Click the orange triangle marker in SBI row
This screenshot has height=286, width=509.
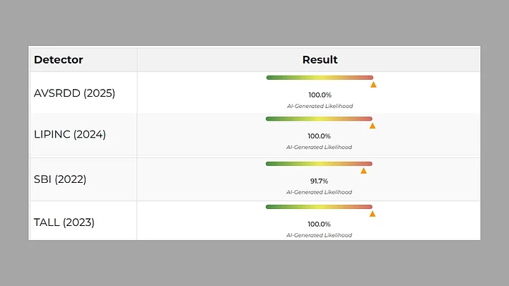364,170
